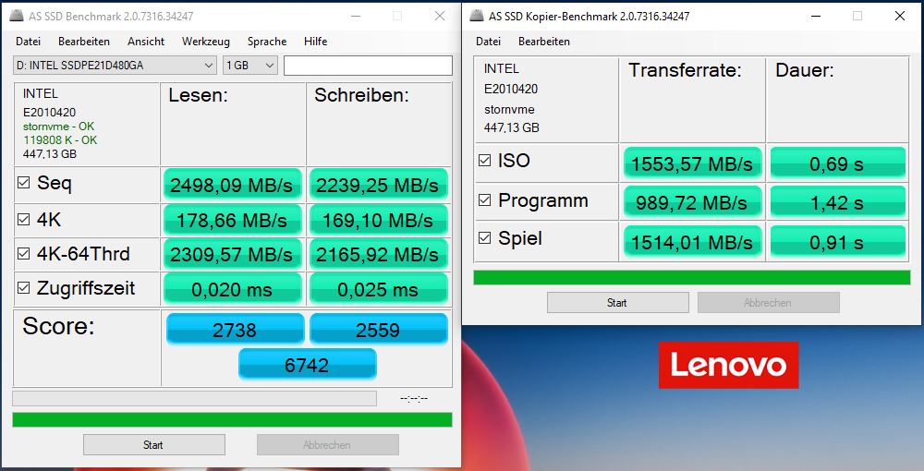Open Bearbeiten menu in Kopier-Benchmark window
This screenshot has width=924, height=471.
coord(544,42)
